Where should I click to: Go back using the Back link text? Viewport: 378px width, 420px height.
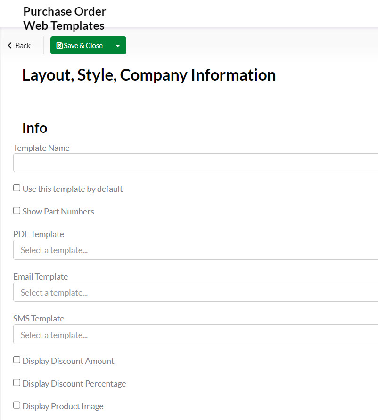(23, 46)
